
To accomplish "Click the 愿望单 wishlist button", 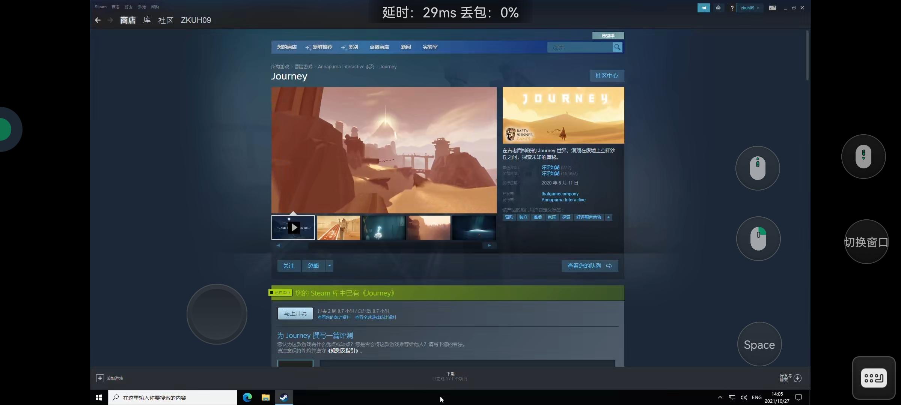I will (x=608, y=36).
